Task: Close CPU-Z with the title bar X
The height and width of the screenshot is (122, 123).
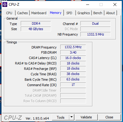Action: pyautogui.click(x=115, y=5)
